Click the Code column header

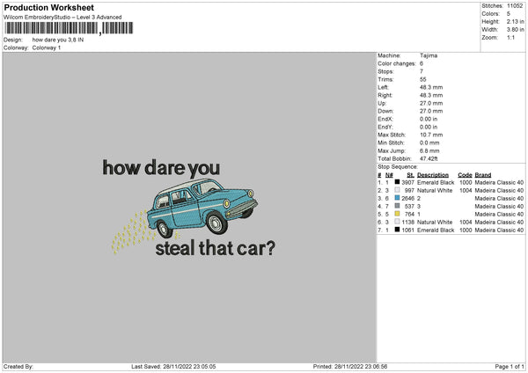[466, 174]
